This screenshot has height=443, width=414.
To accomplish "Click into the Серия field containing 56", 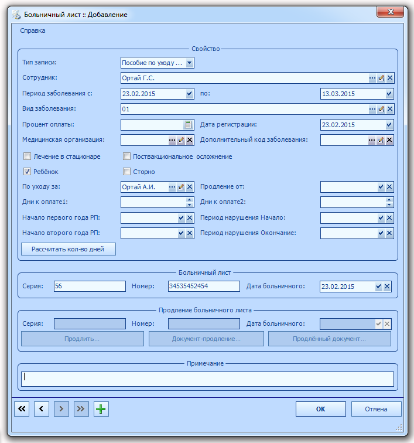I will tap(90, 286).
